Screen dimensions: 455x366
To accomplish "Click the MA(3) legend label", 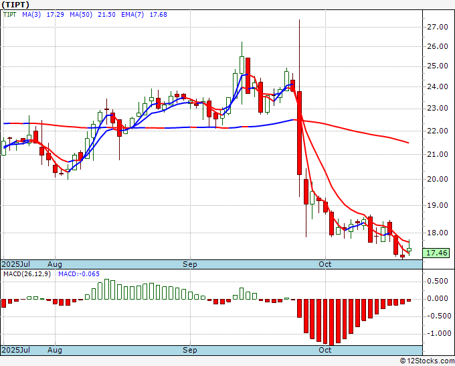I will [31, 15].
